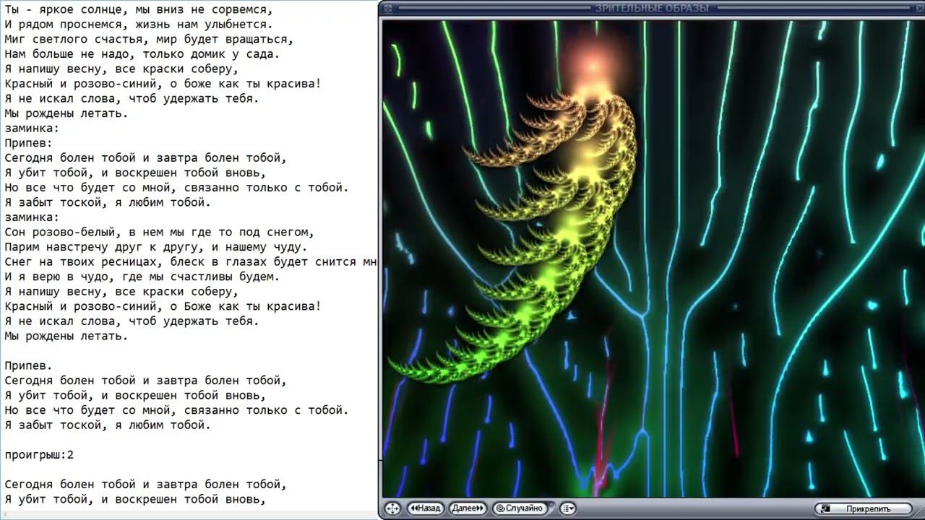Click the first 'заминка:' line above 'Припев:'
Image resolution: width=925 pixels, height=520 pixels.
32,128
